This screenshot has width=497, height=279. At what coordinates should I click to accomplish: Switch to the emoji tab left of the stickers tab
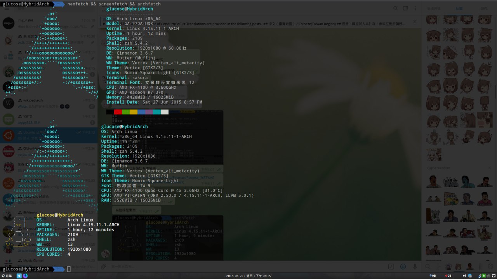click(434, 8)
